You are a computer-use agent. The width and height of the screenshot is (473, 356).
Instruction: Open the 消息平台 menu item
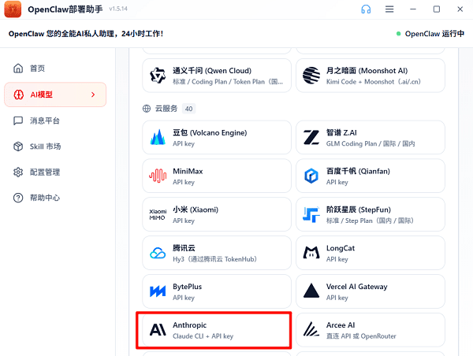tap(55, 121)
